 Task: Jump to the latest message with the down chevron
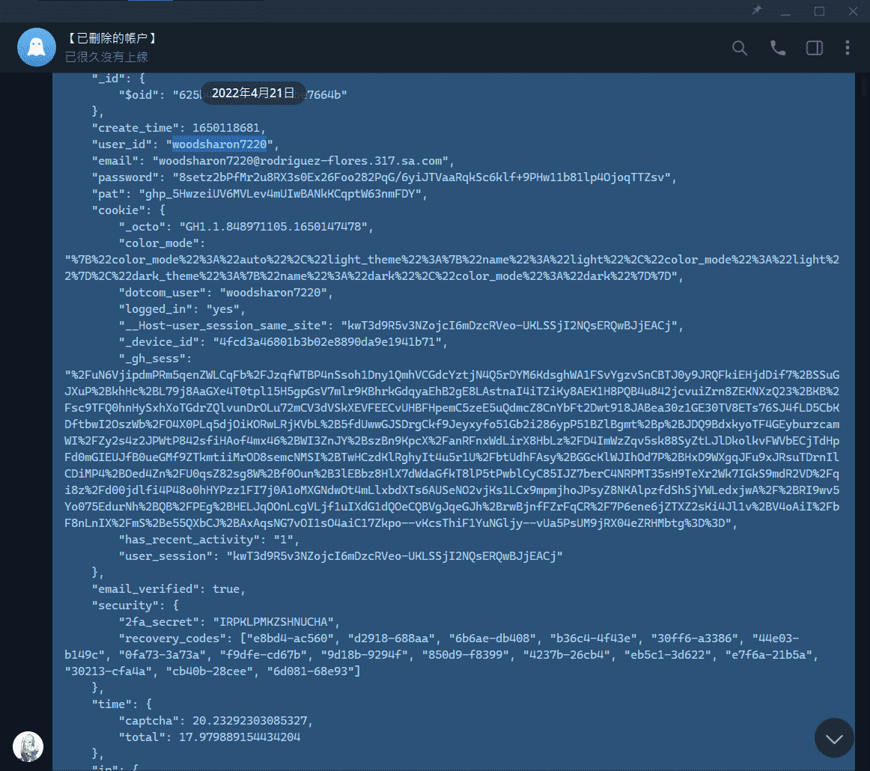(x=833, y=737)
